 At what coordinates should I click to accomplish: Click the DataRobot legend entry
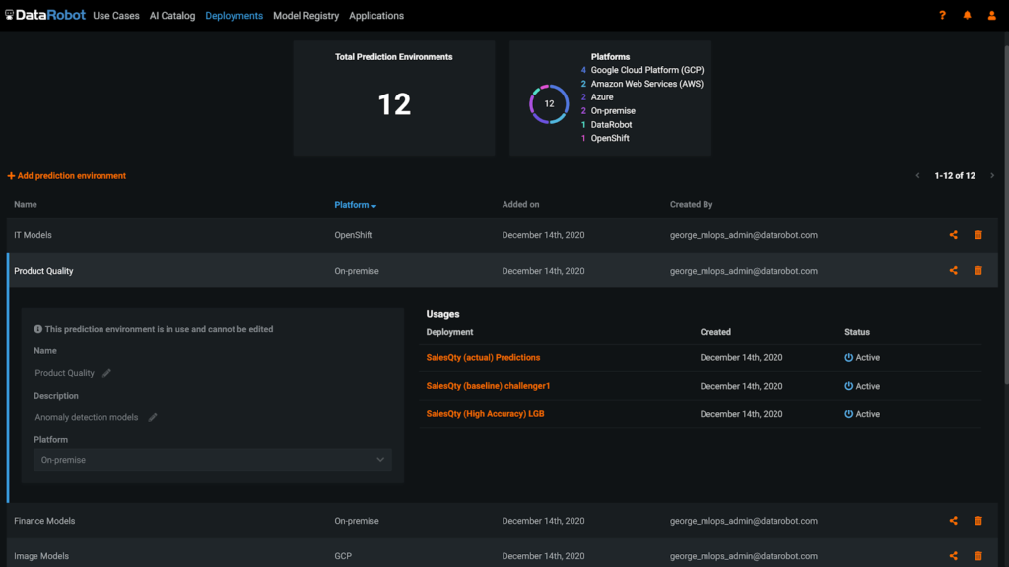click(x=611, y=125)
